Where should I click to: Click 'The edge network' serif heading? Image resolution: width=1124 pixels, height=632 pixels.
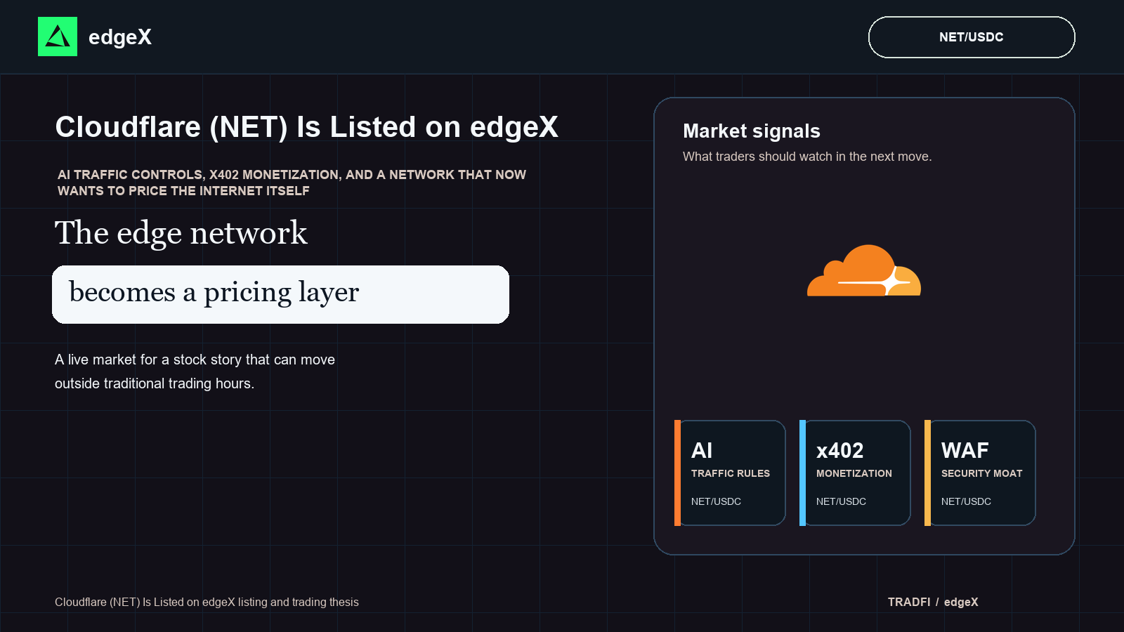[x=181, y=233]
